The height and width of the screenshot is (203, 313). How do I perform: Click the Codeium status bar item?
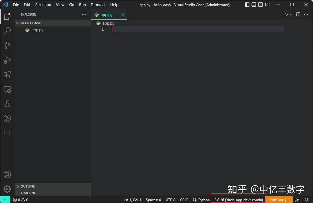pos(279,200)
